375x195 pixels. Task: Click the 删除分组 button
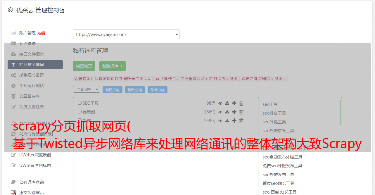135,90
